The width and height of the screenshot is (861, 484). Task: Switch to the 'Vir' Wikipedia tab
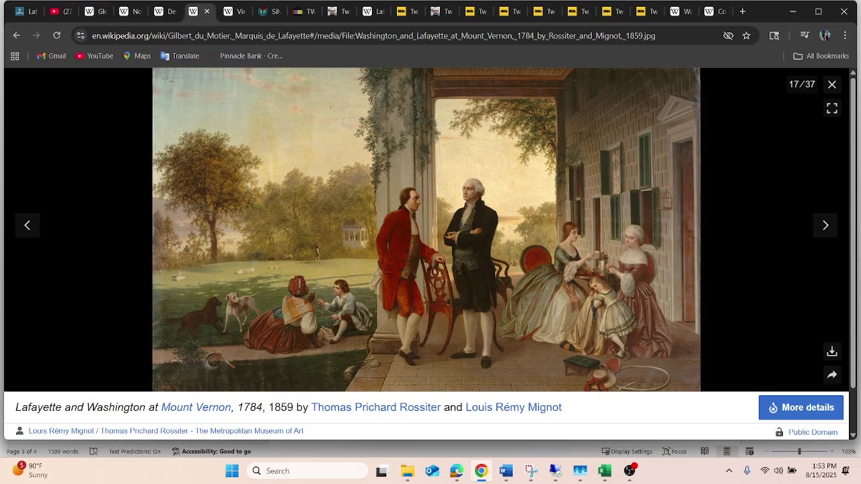tap(235, 11)
